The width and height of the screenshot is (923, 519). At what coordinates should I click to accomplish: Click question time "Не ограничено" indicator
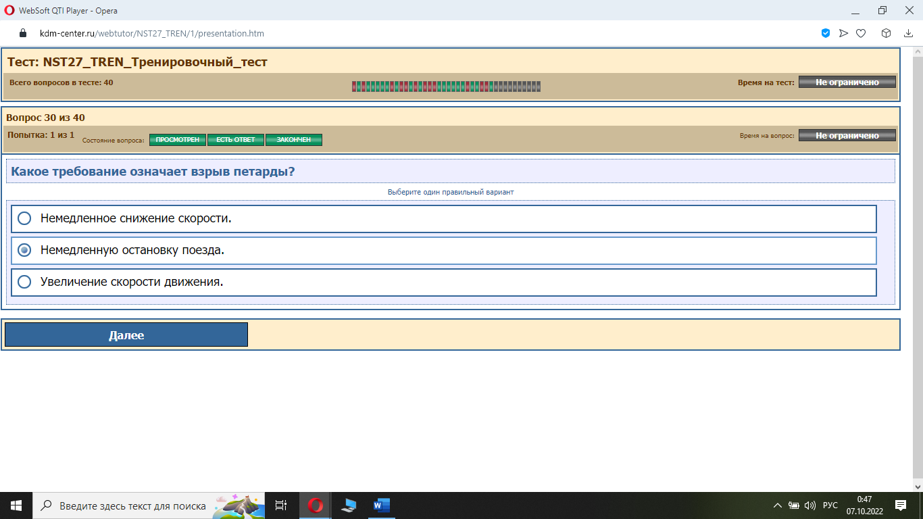(x=847, y=135)
